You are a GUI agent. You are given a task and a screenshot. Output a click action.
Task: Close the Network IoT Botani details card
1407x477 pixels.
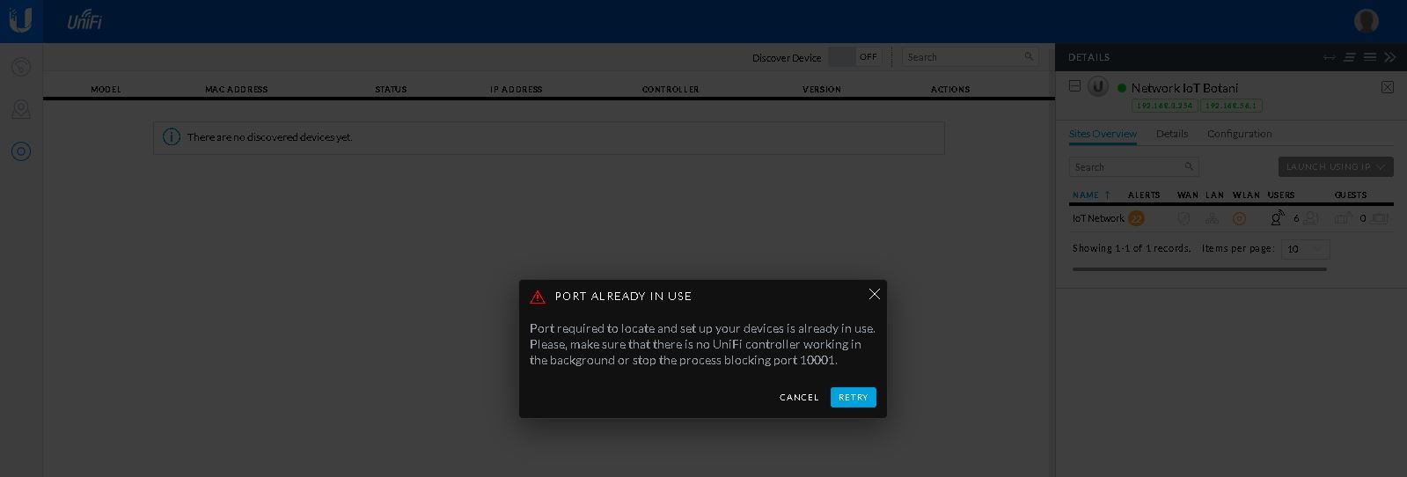[x=1388, y=87]
